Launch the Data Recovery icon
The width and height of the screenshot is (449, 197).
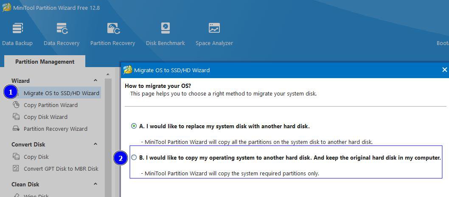pyautogui.click(x=62, y=28)
